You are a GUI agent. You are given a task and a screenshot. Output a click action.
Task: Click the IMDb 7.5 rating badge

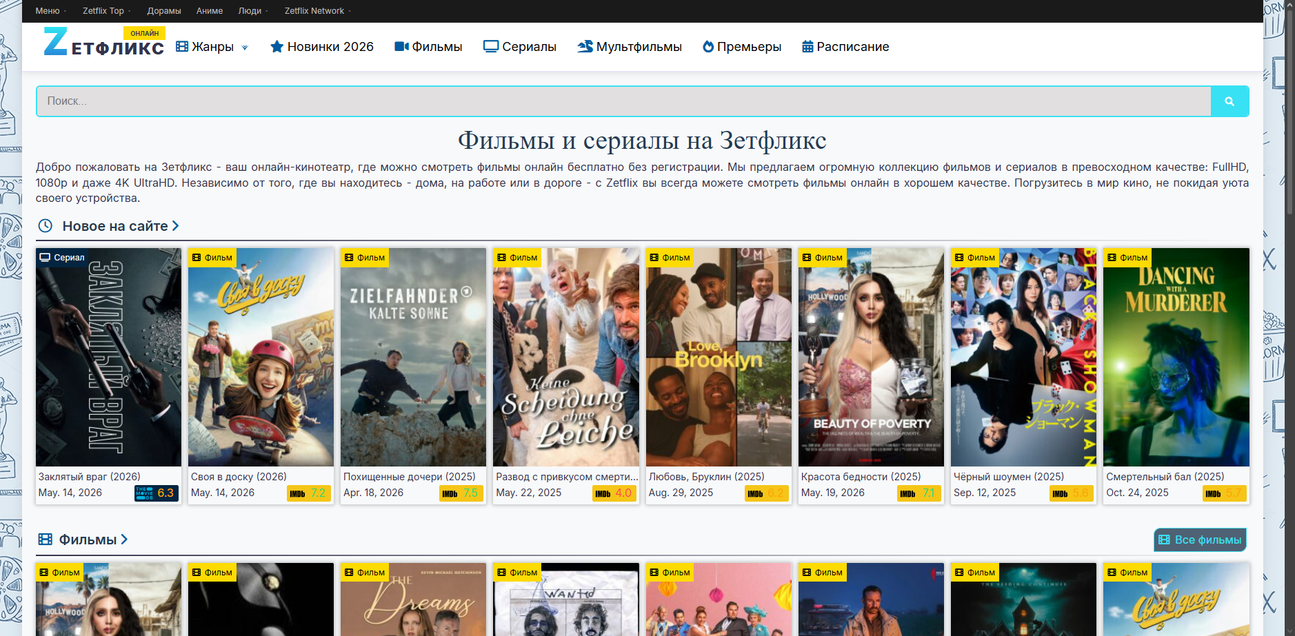(461, 493)
